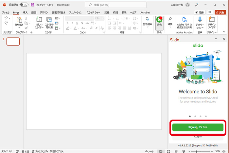Click the Format Painter brush
The image size is (229, 153).
(26, 28)
